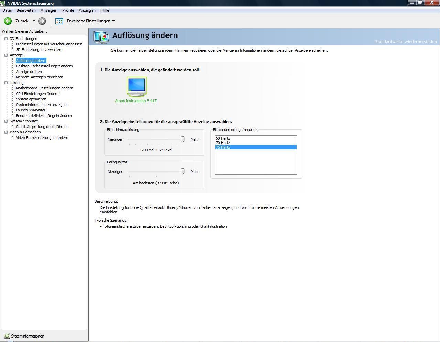Screen dimensions: 440x342
Task: Click the System-Stabilität category label
Action: pyautogui.click(x=24, y=121)
